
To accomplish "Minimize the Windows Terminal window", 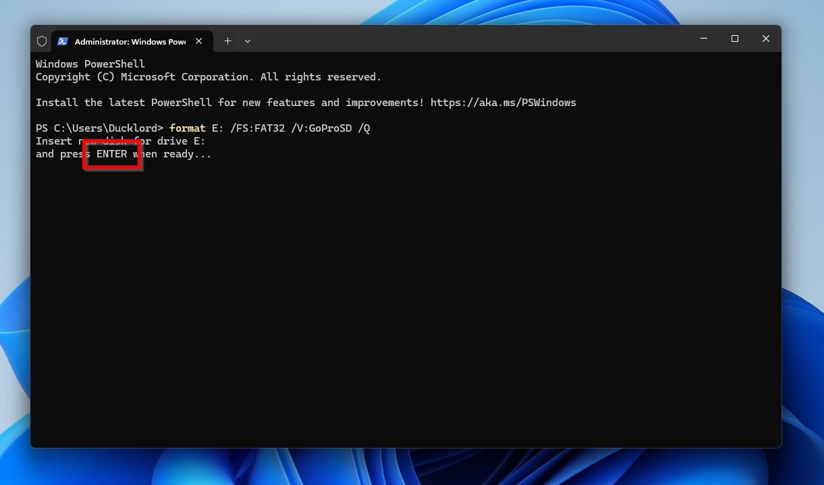I will (703, 39).
